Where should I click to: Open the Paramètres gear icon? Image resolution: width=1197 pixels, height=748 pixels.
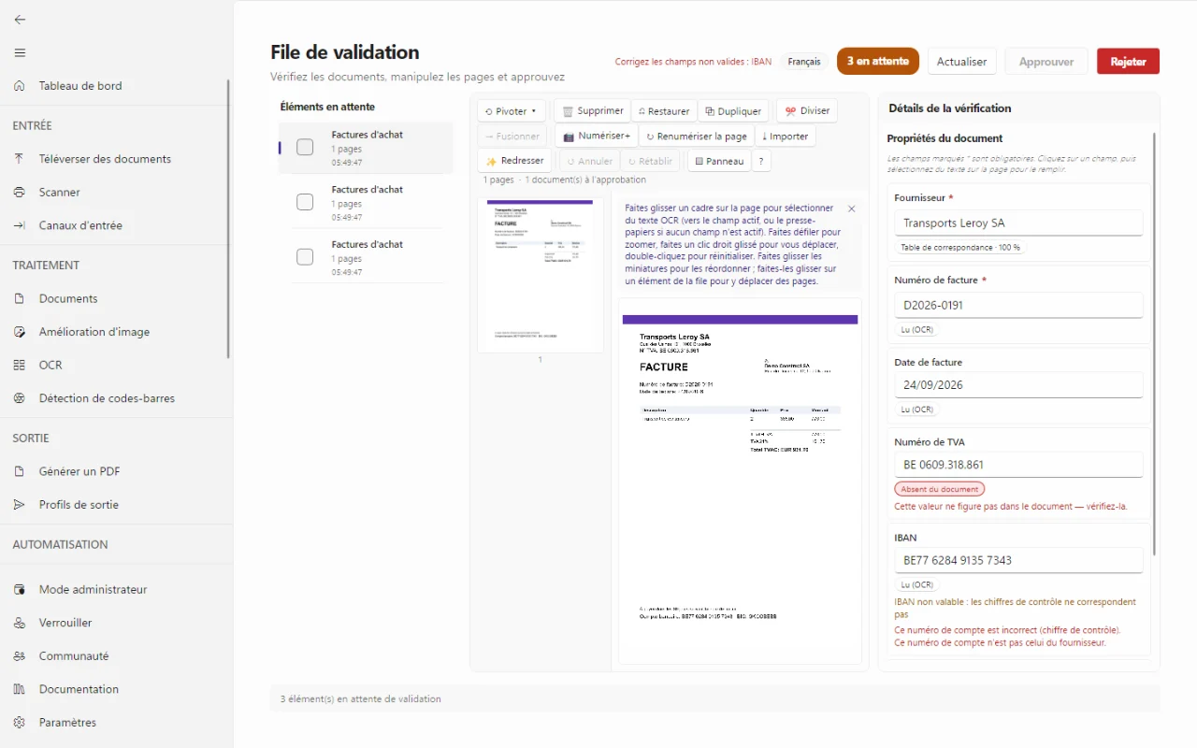pos(20,723)
